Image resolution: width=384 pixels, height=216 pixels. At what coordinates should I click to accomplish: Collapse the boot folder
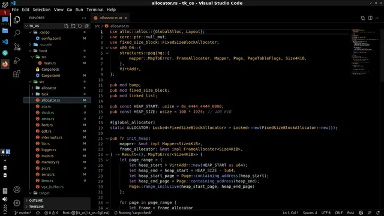click(x=30, y=50)
